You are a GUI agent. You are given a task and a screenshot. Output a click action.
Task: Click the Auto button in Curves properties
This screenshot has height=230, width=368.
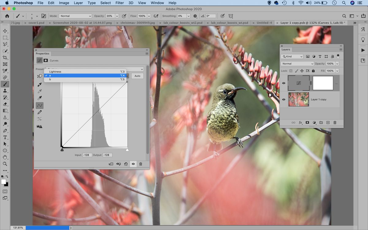pos(137,76)
